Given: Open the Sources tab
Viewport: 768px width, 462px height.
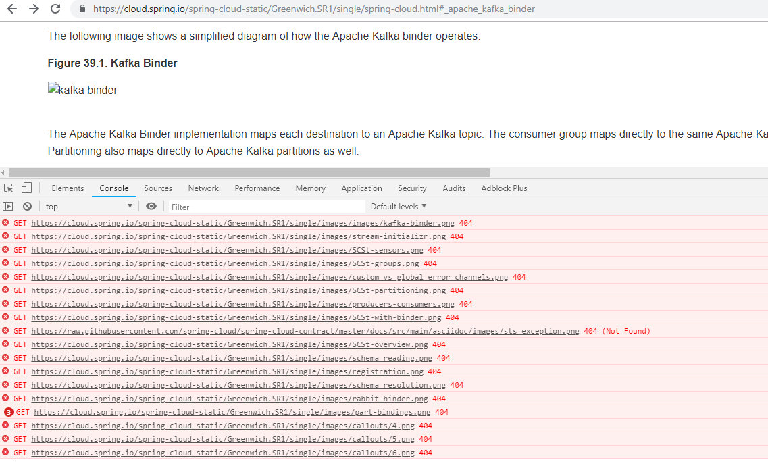Looking at the screenshot, I should [x=157, y=188].
